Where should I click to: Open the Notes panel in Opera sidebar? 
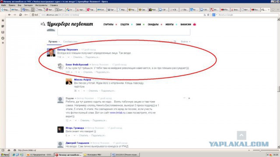click(x=3, y=26)
